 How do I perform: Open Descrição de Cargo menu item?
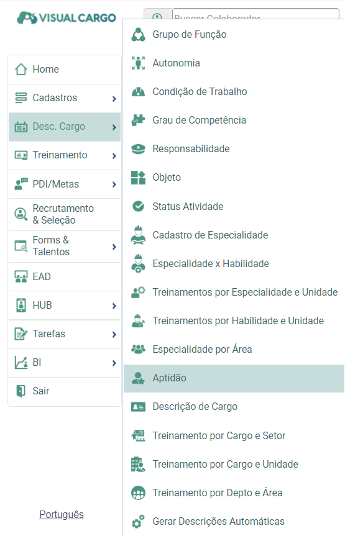(x=234, y=407)
